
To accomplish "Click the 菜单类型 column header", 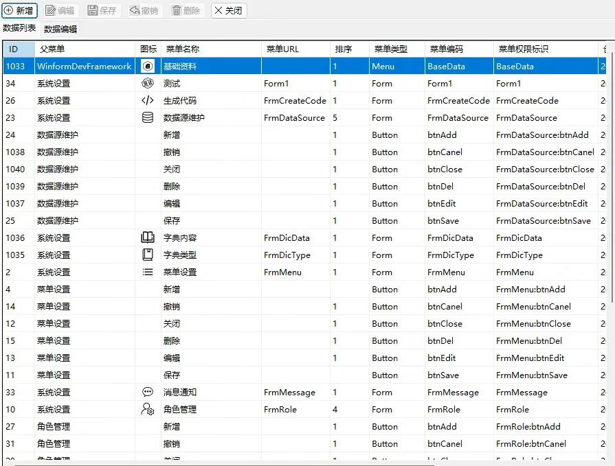I will click(397, 49).
